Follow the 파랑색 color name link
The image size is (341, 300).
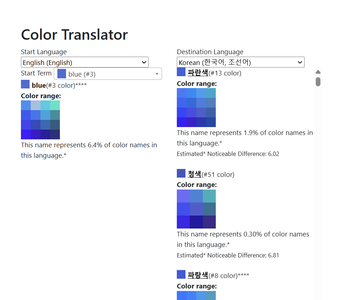coord(198,275)
